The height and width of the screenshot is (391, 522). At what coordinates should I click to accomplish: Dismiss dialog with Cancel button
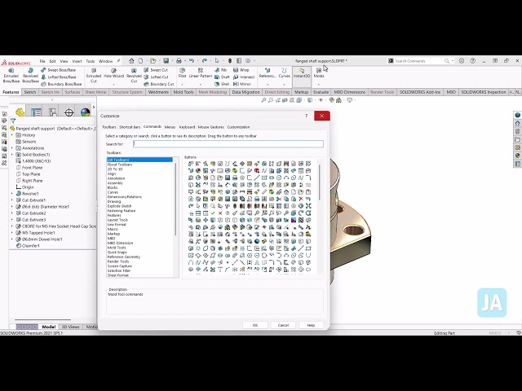283,325
